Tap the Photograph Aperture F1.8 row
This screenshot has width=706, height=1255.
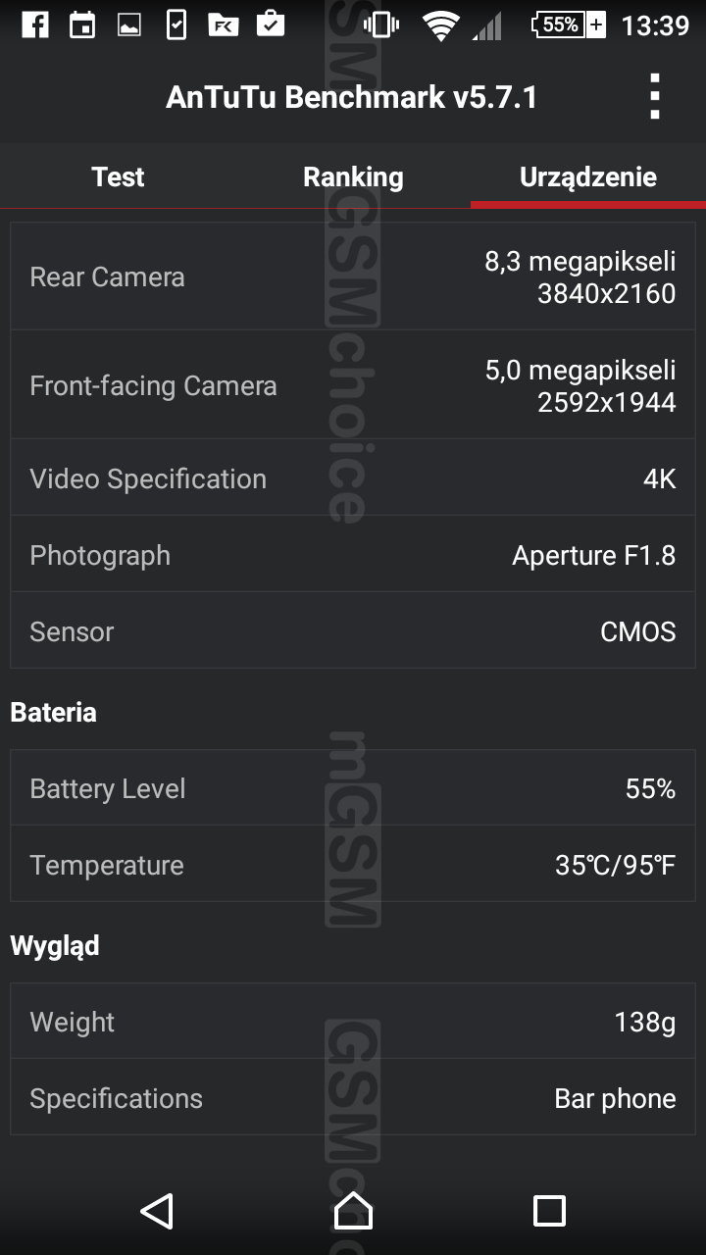pos(353,555)
